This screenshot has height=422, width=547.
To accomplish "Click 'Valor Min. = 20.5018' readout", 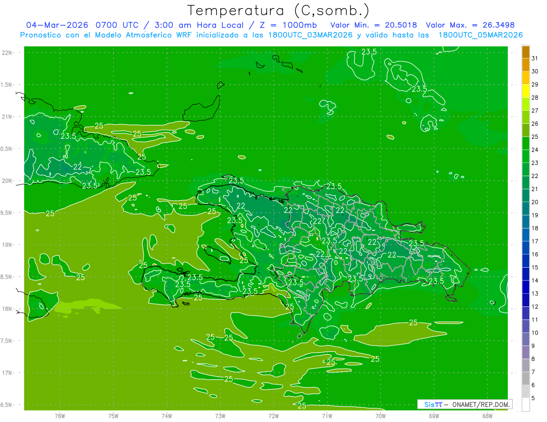I will (373, 25).
